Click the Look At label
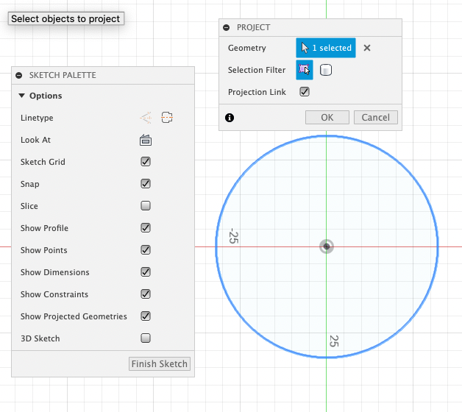Viewport: 462px width, 412px height. pyautogui.click(x=35, y=140)
